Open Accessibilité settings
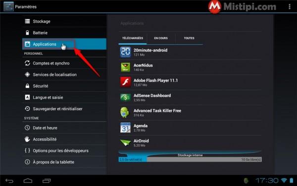 [x=64, y=139]
